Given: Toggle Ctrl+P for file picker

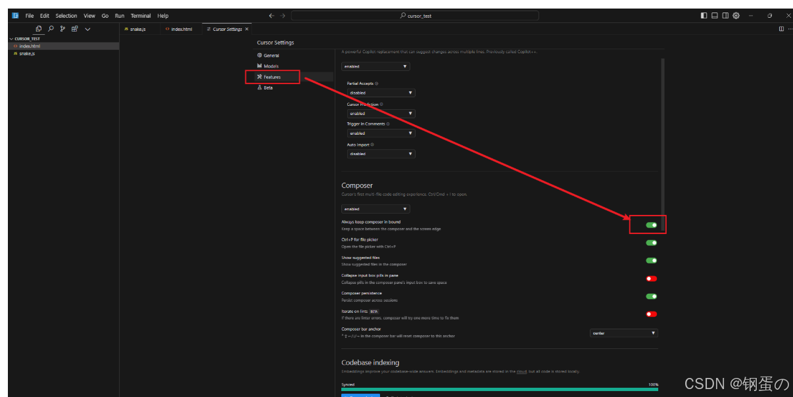Looking at the screenshot, I should pyautogui.click(x=651, y=243).
